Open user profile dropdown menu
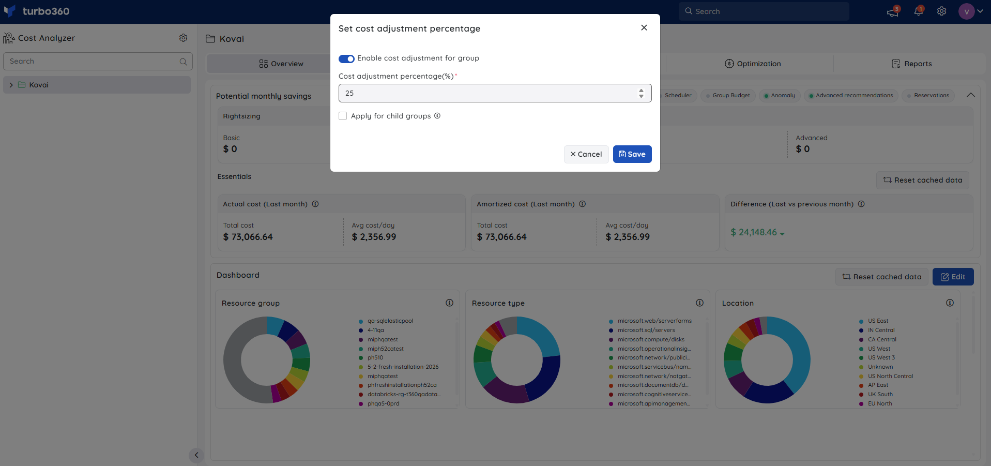 click(971, 11)
